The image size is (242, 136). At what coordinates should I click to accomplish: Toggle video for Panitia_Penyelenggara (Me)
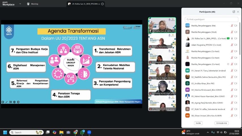coord(236,26)
